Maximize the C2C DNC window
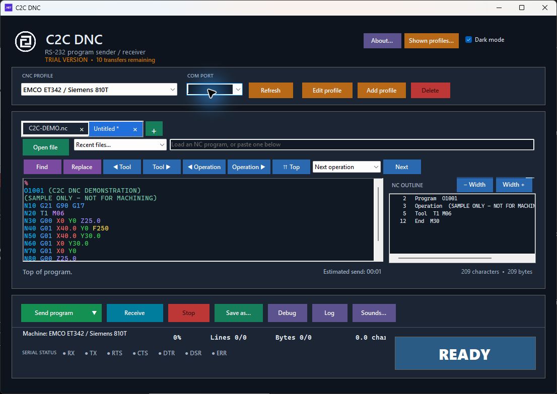 [x=521, y=8]
